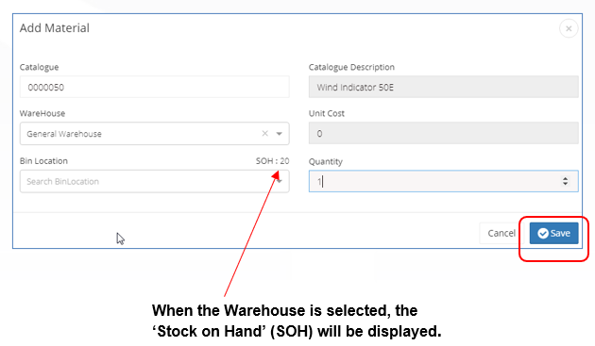Click the Bin Location label

coord(43,161)
